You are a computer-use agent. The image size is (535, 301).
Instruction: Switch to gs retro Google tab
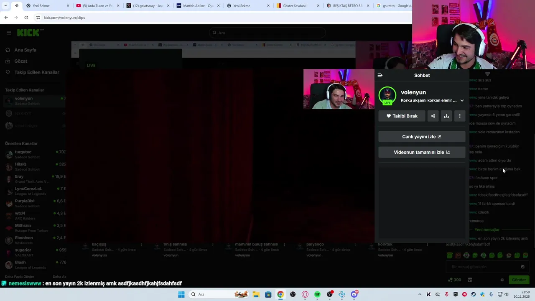pos(393,6)
